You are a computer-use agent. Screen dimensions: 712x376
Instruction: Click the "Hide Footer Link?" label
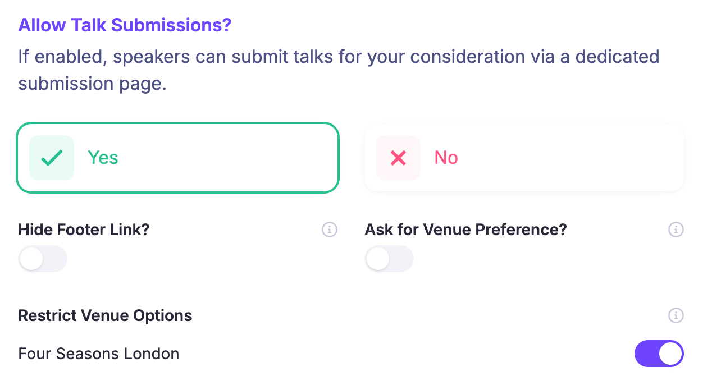(x=84, y=230)
